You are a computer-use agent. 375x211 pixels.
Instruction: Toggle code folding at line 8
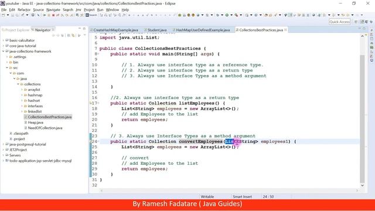(x=98, y=54)
